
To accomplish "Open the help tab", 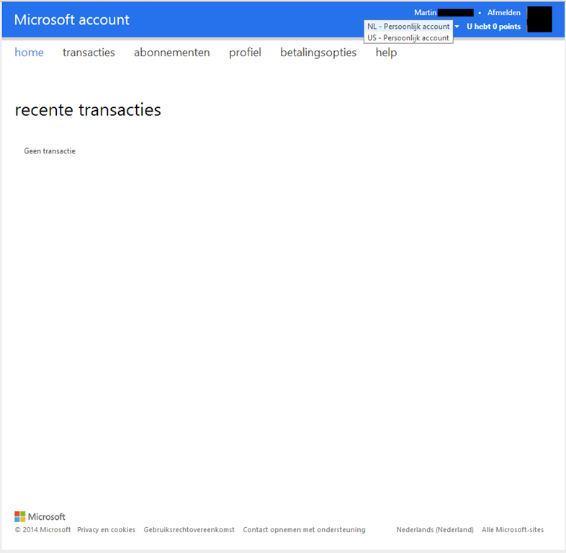I will tap(386, 53).
